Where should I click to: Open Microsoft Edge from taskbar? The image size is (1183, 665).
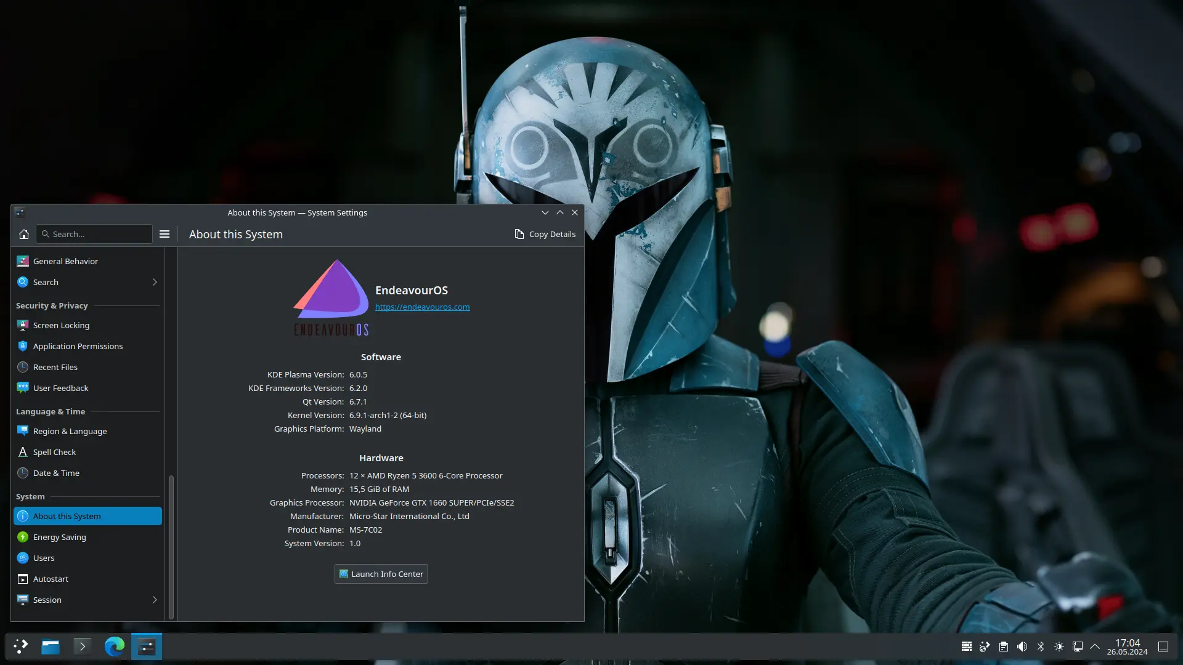(114, 647)
